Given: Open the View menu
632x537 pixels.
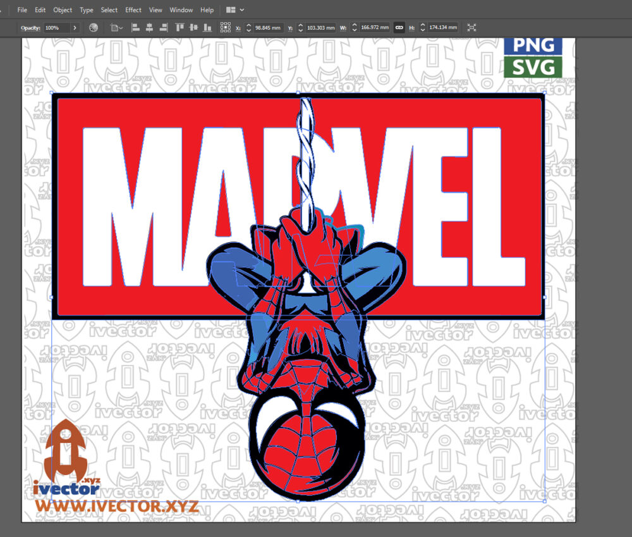Looking at the screenshot, I should pos(155,9).
